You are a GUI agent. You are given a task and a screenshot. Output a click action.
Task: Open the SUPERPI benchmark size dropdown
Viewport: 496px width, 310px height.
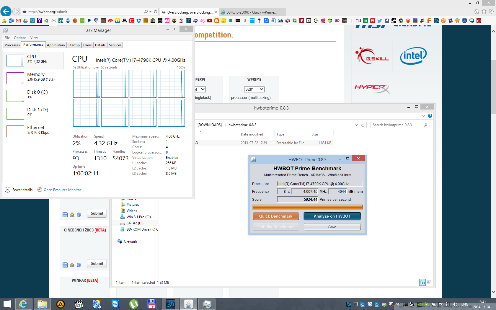pyautogui.click(x=200, y=89)
